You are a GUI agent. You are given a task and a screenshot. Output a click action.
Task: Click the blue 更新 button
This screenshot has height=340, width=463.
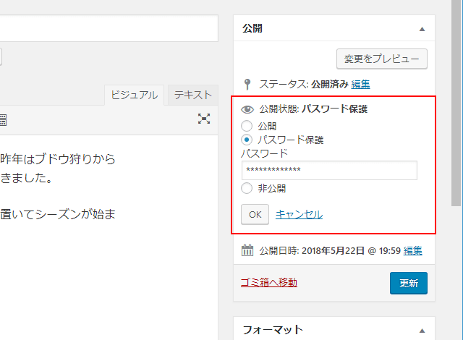pyautogui.click(x=409, y=283)
